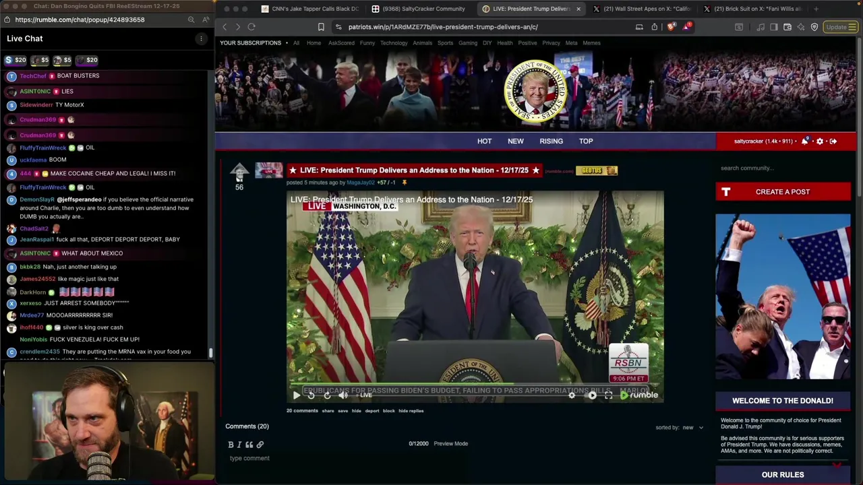Click the block link under the video
Screen dimensions: 863x485
(388, 411)
